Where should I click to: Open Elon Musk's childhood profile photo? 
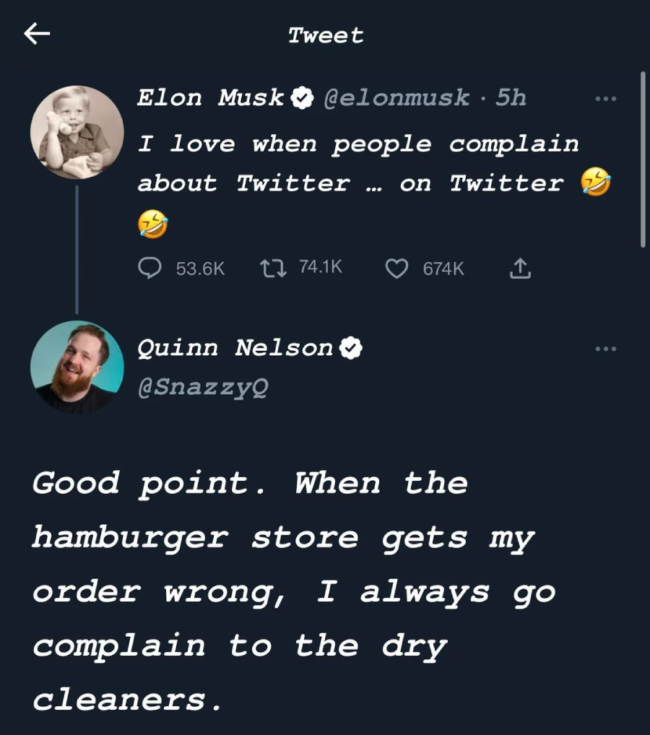point(77,133)
